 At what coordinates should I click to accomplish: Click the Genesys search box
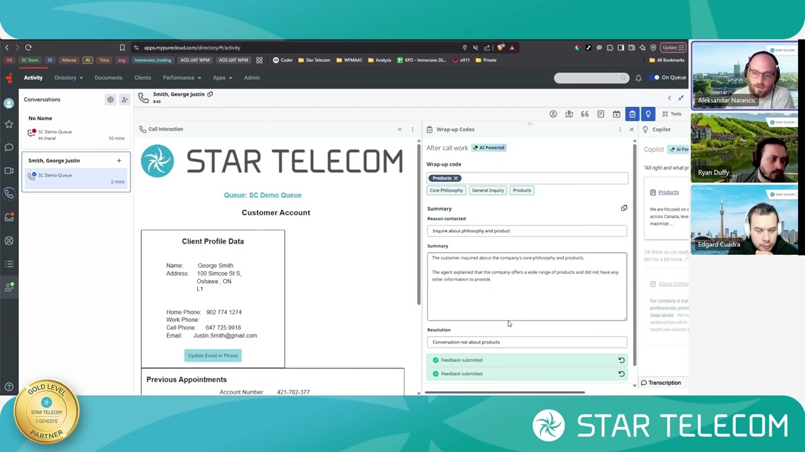coord(591,78)
